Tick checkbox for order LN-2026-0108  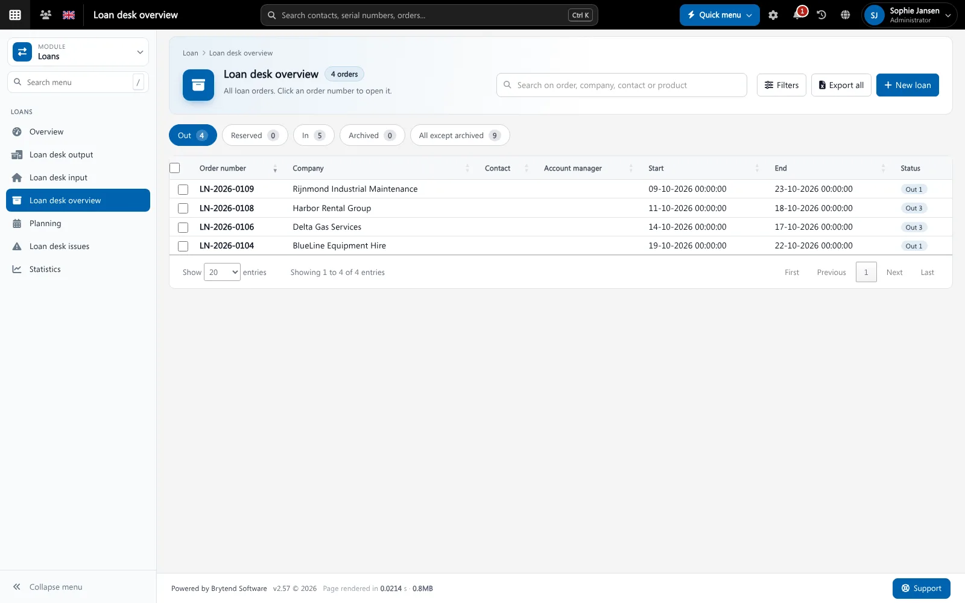pos(183,209)
